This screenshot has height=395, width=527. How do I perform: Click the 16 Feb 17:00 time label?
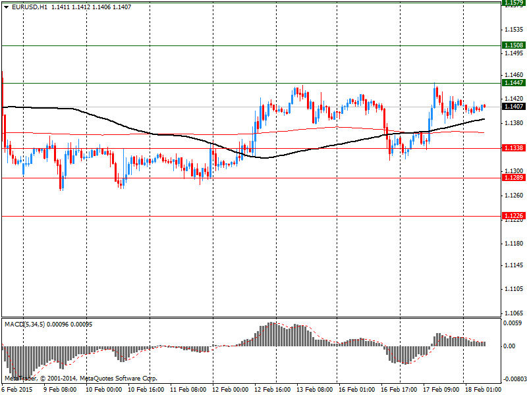pyautogui.click(x=399, y=389)
